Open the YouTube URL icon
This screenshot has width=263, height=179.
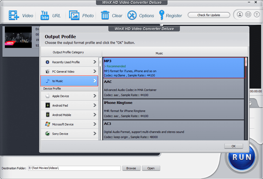tap(45, 15)
